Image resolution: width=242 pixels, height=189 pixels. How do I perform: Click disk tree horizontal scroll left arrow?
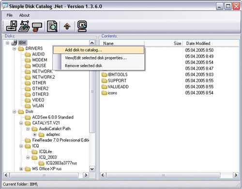[x=6, y=175]
